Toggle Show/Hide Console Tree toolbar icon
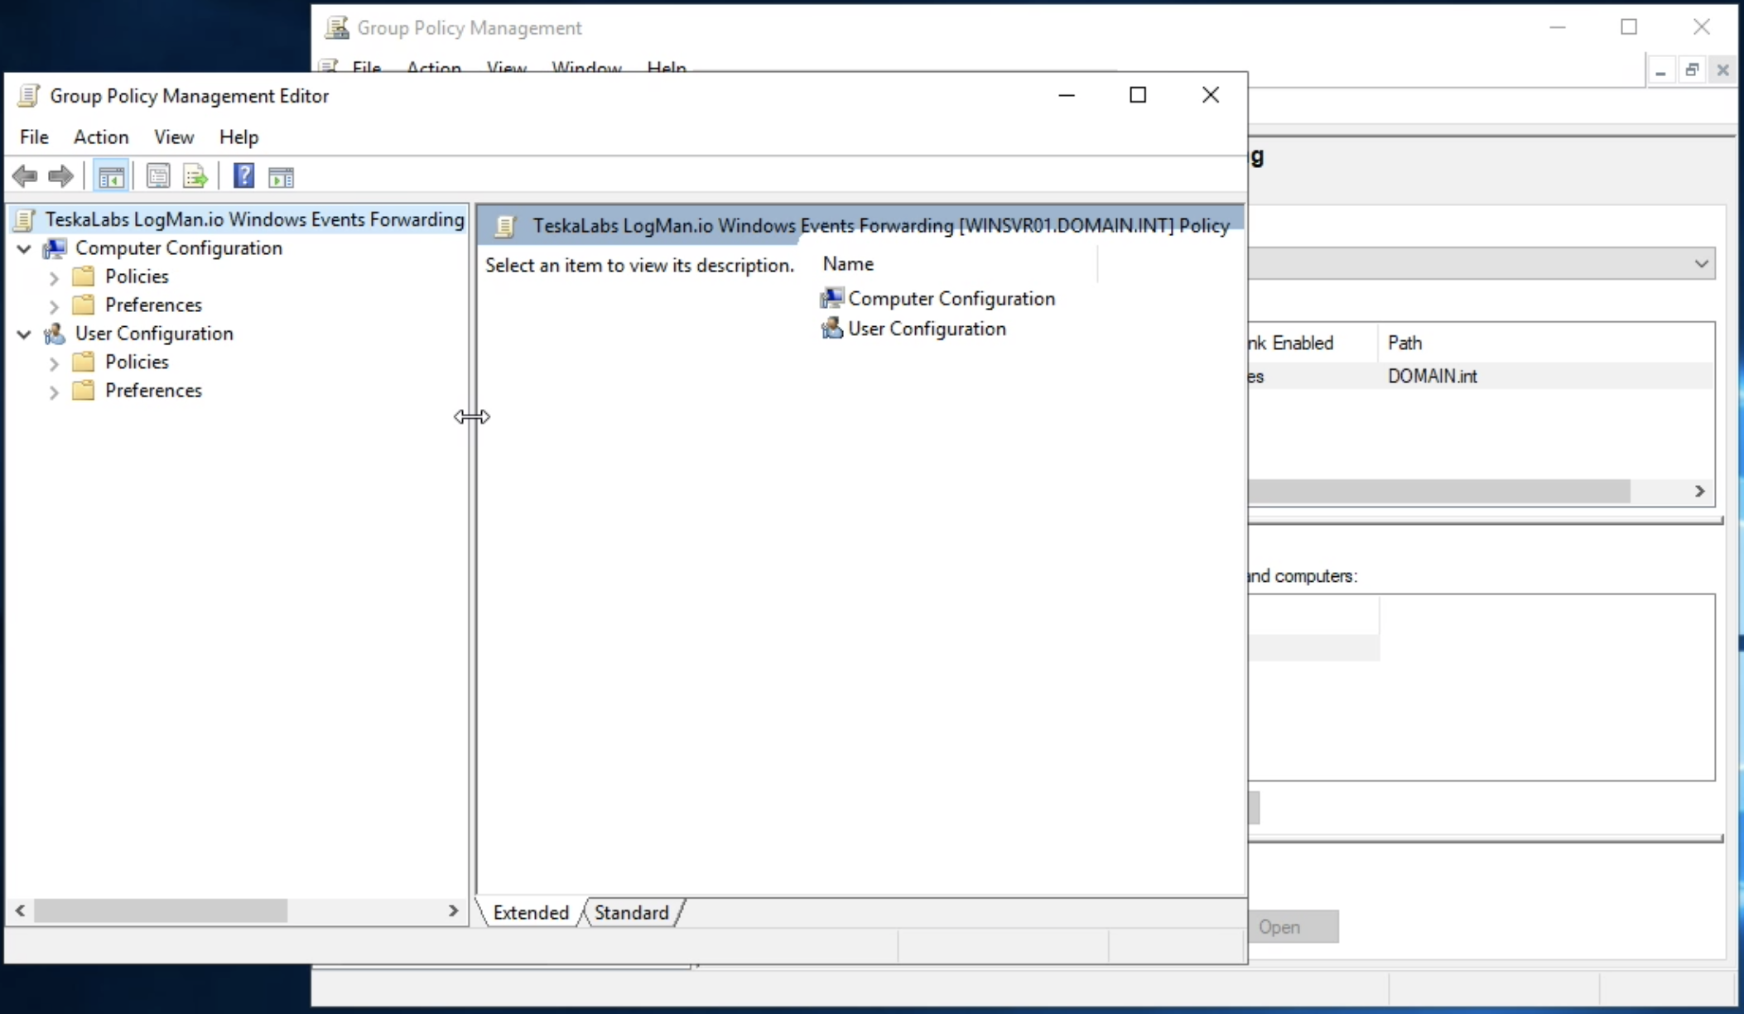The image size is (1744, 1014). (x=111, y=176)
